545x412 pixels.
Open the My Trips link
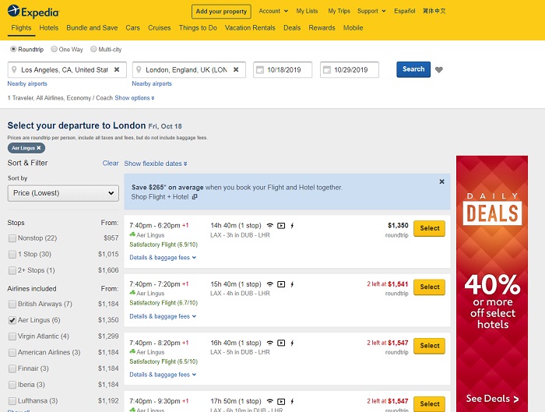339,11
